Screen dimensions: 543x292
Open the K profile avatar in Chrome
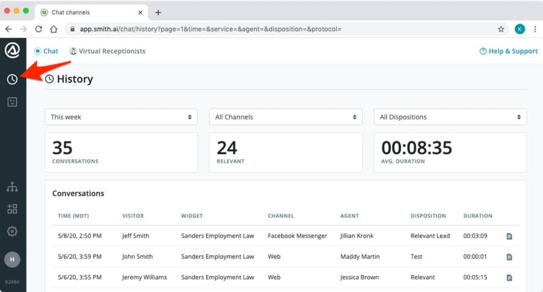tap(519, 29)
